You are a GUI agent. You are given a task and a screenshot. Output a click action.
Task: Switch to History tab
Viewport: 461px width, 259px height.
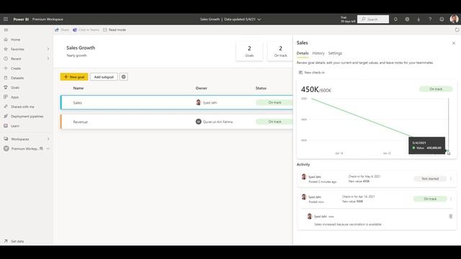[x=318, y=53]
